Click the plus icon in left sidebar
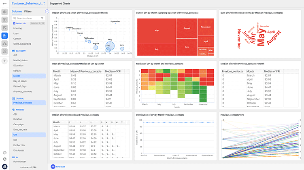The image size is (304, 170). 4,61
